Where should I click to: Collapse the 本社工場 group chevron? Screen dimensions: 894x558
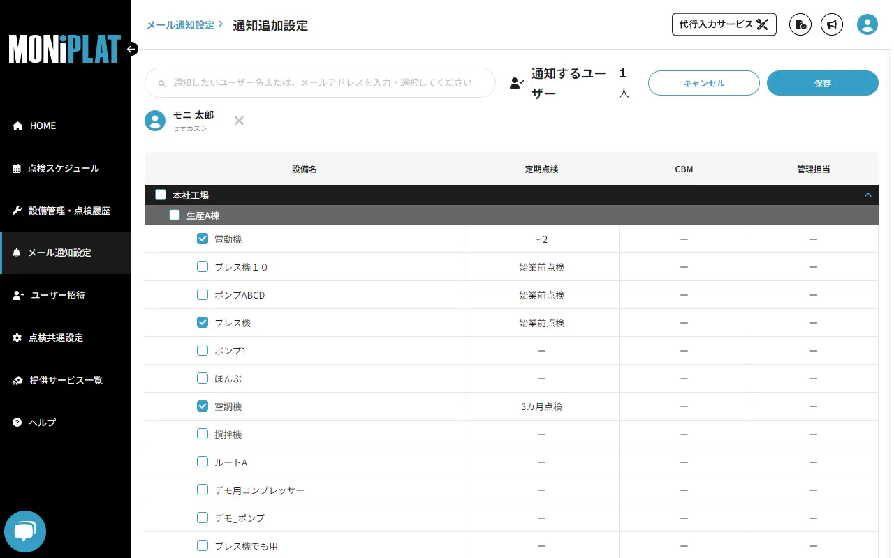(x=868, y=195)
